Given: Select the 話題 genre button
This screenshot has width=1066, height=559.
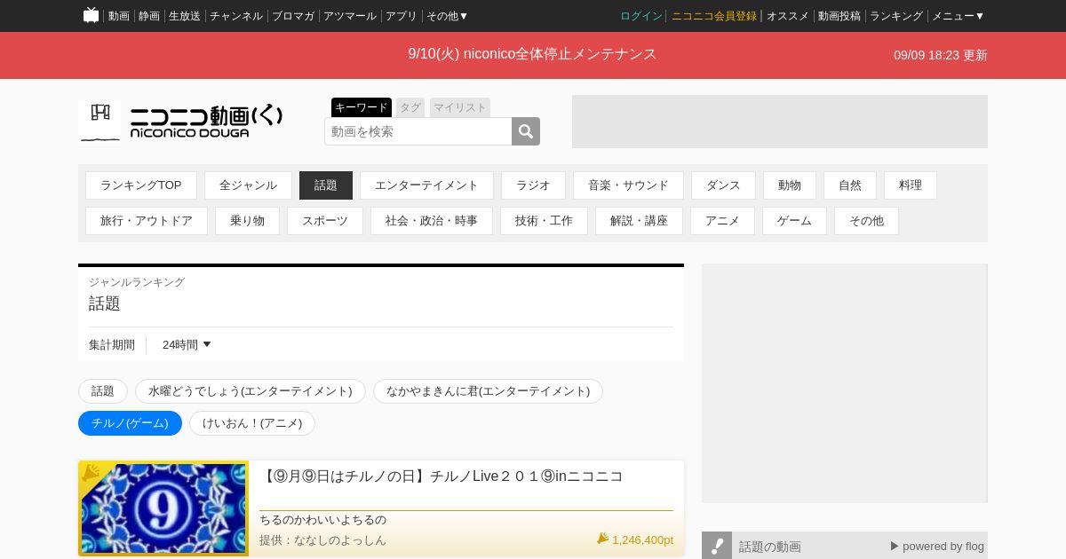Looking at the screenshot, I should tap(326, 185).
